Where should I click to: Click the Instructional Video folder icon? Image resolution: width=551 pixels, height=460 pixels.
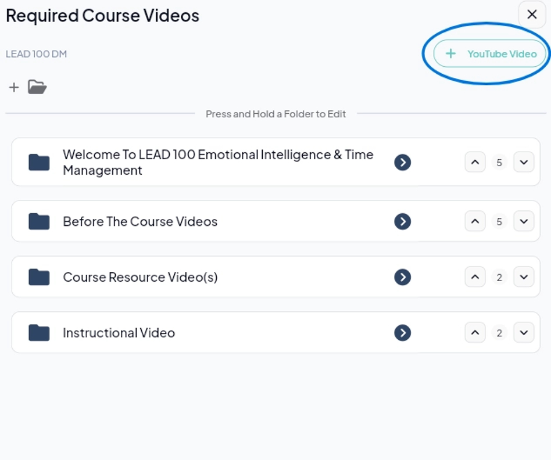click(39, 333)
